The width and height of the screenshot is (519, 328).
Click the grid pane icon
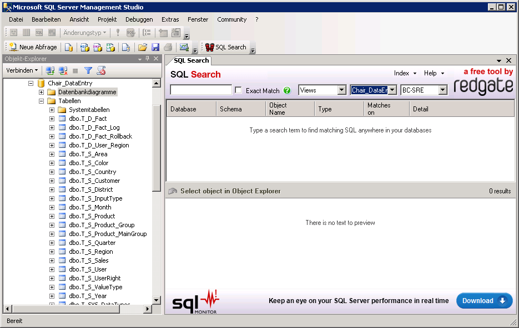[26, 32]
